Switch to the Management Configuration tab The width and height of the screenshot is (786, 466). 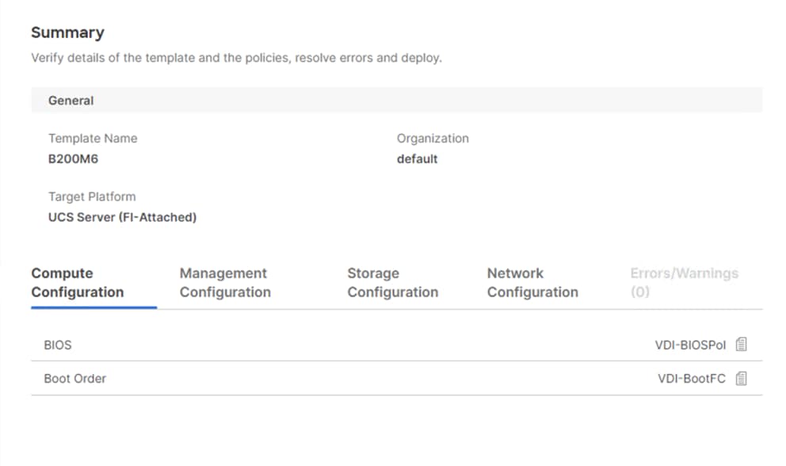224,282
